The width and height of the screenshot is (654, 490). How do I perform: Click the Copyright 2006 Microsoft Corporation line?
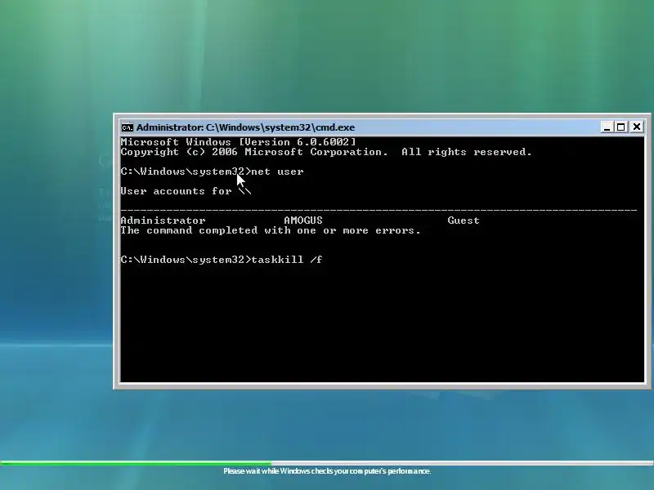coord(326,152)
